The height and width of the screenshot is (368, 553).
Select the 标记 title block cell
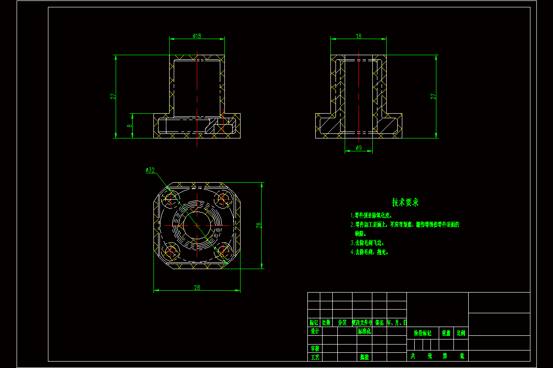(314, 323)
